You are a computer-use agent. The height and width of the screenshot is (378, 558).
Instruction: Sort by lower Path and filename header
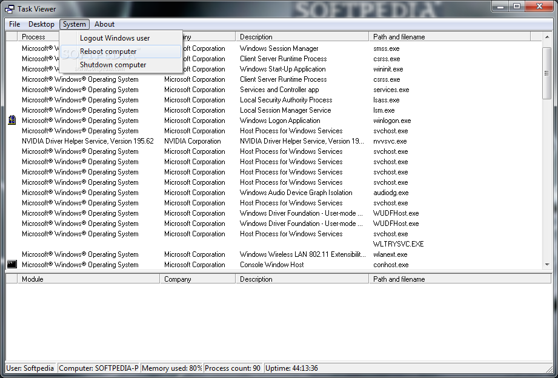[x=460, y=279]
